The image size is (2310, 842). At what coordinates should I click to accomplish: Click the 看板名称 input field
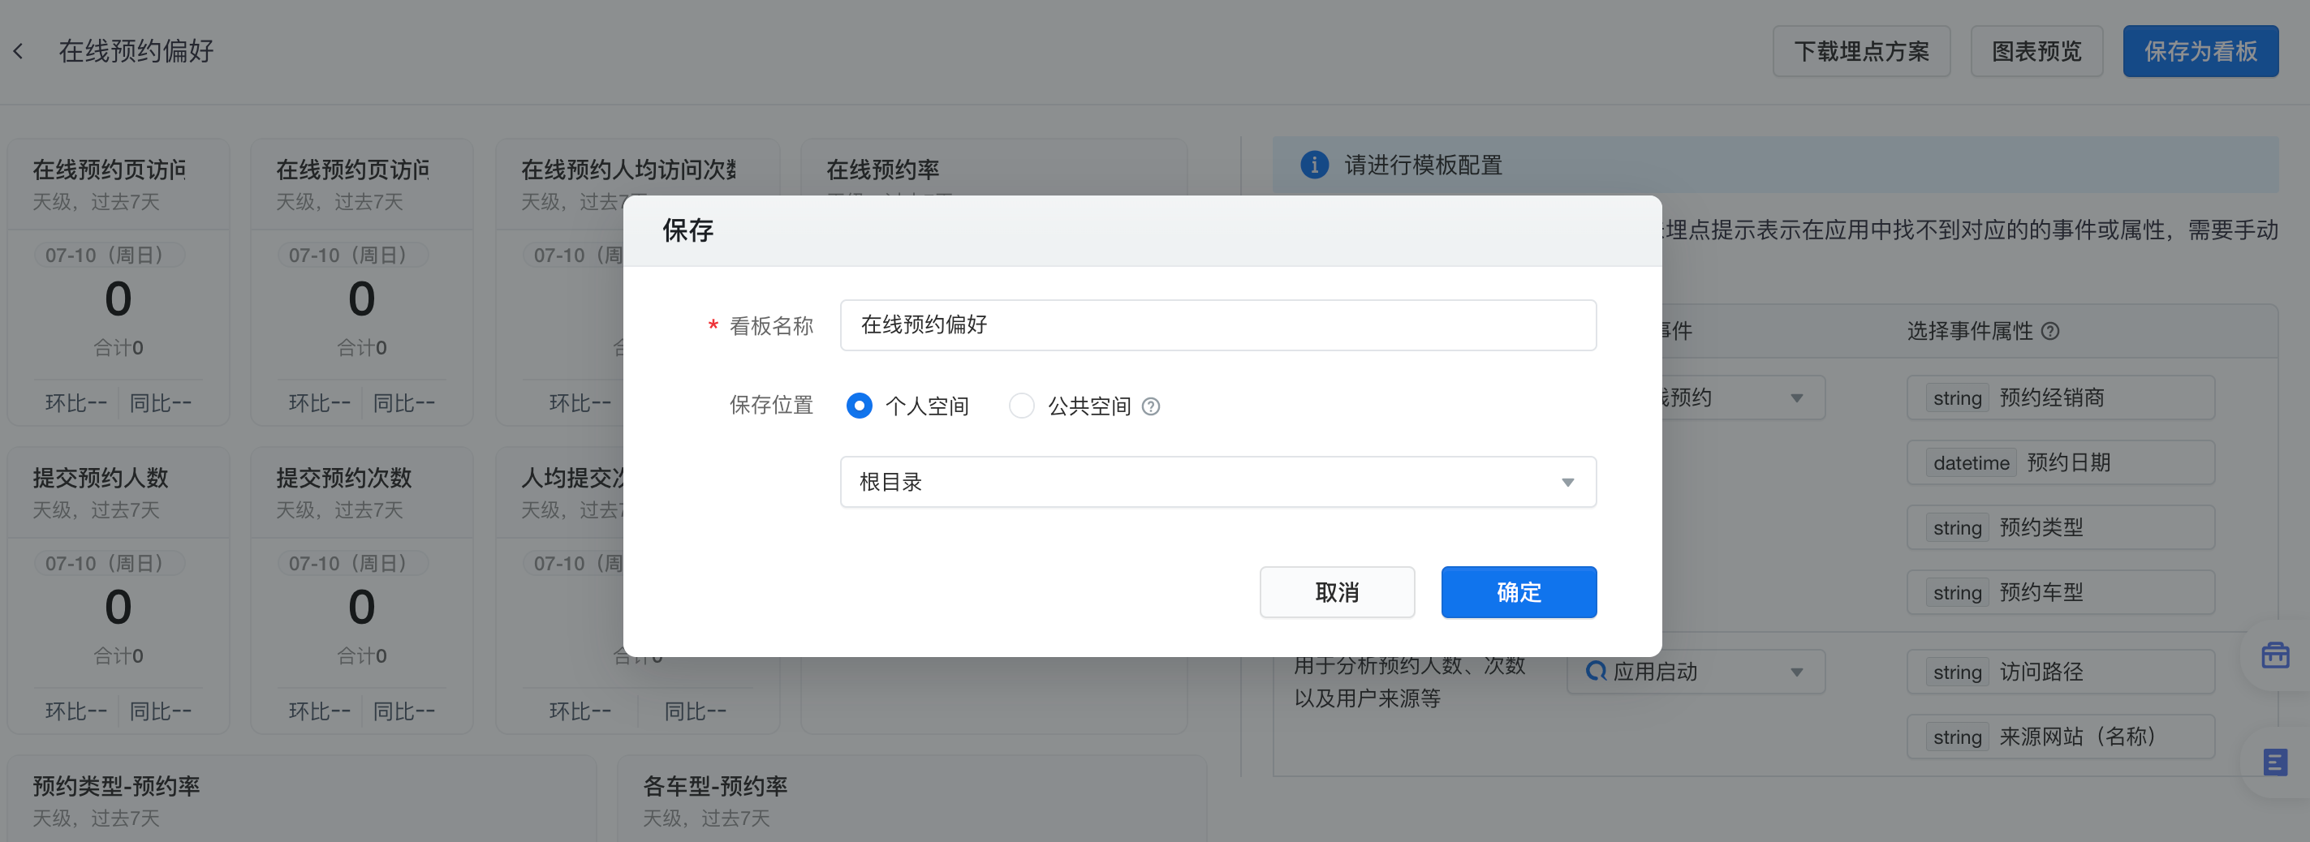coord(1217,325)
